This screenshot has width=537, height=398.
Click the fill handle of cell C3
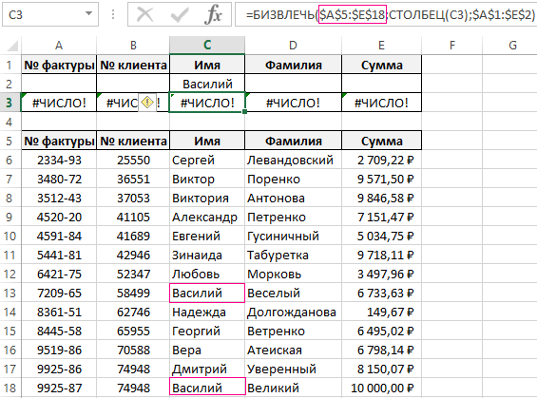pos(244,111)
